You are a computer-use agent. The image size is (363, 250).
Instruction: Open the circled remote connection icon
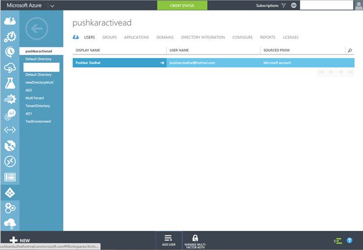pos(10,161)
